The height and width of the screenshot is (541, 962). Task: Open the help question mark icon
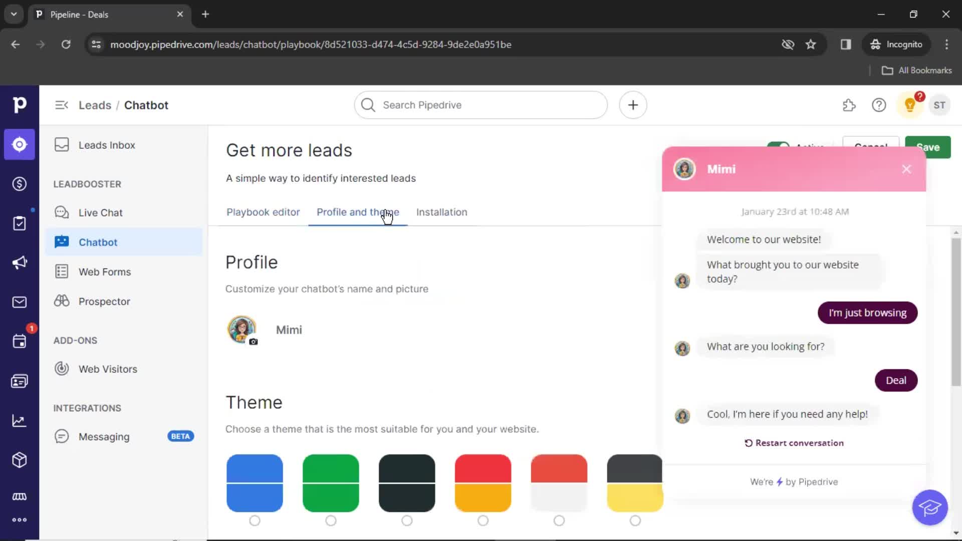[879, 105]
